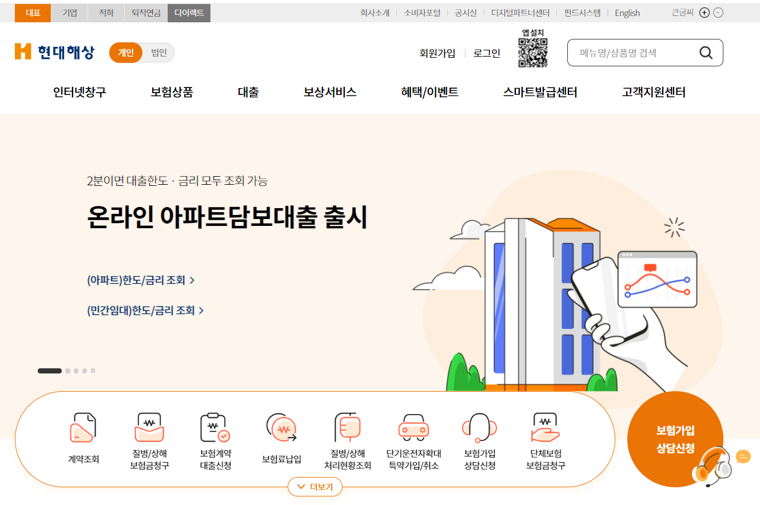Increase text size with 큰글씨 plus button
Image resolution: width=760 pixels, height=505 pixels.
(704, 12)
